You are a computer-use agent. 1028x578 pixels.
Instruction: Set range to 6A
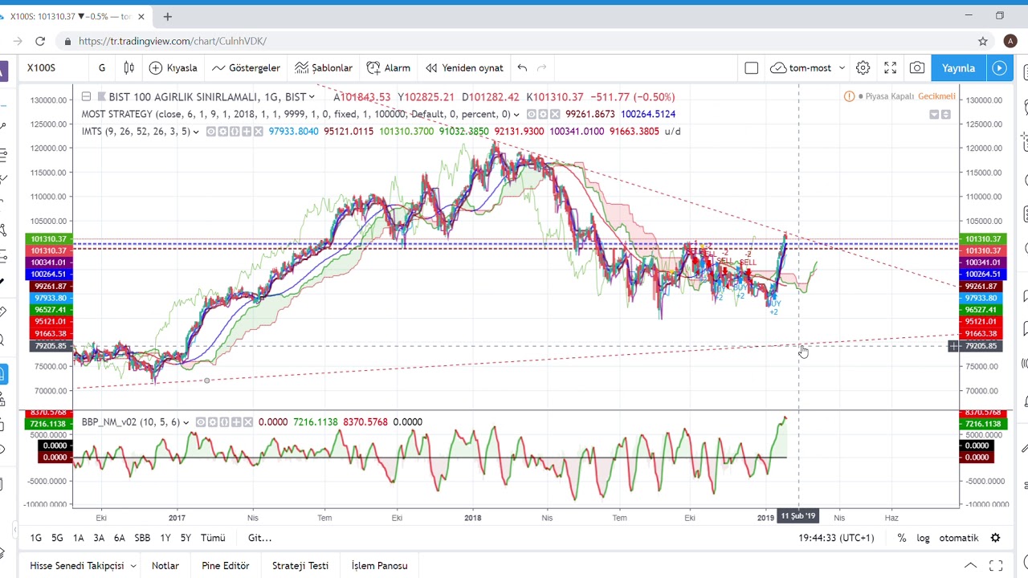pyautogui.click(x=119, y=538)
